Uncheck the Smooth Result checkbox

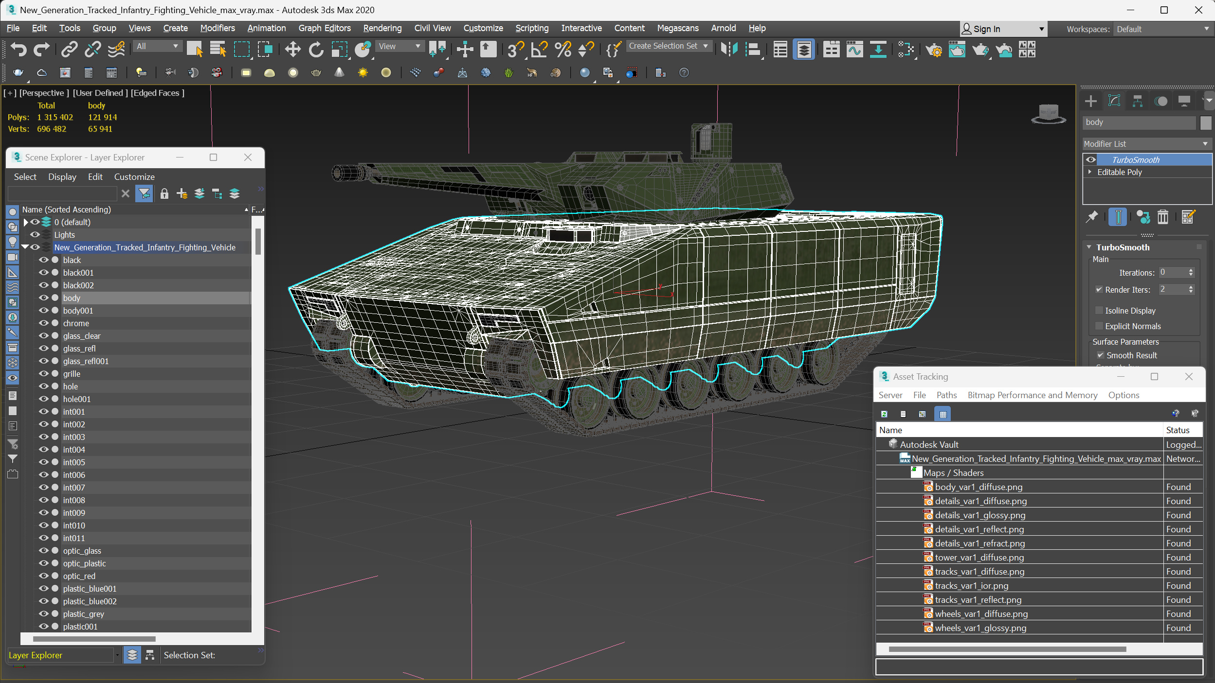[1100, 355]
